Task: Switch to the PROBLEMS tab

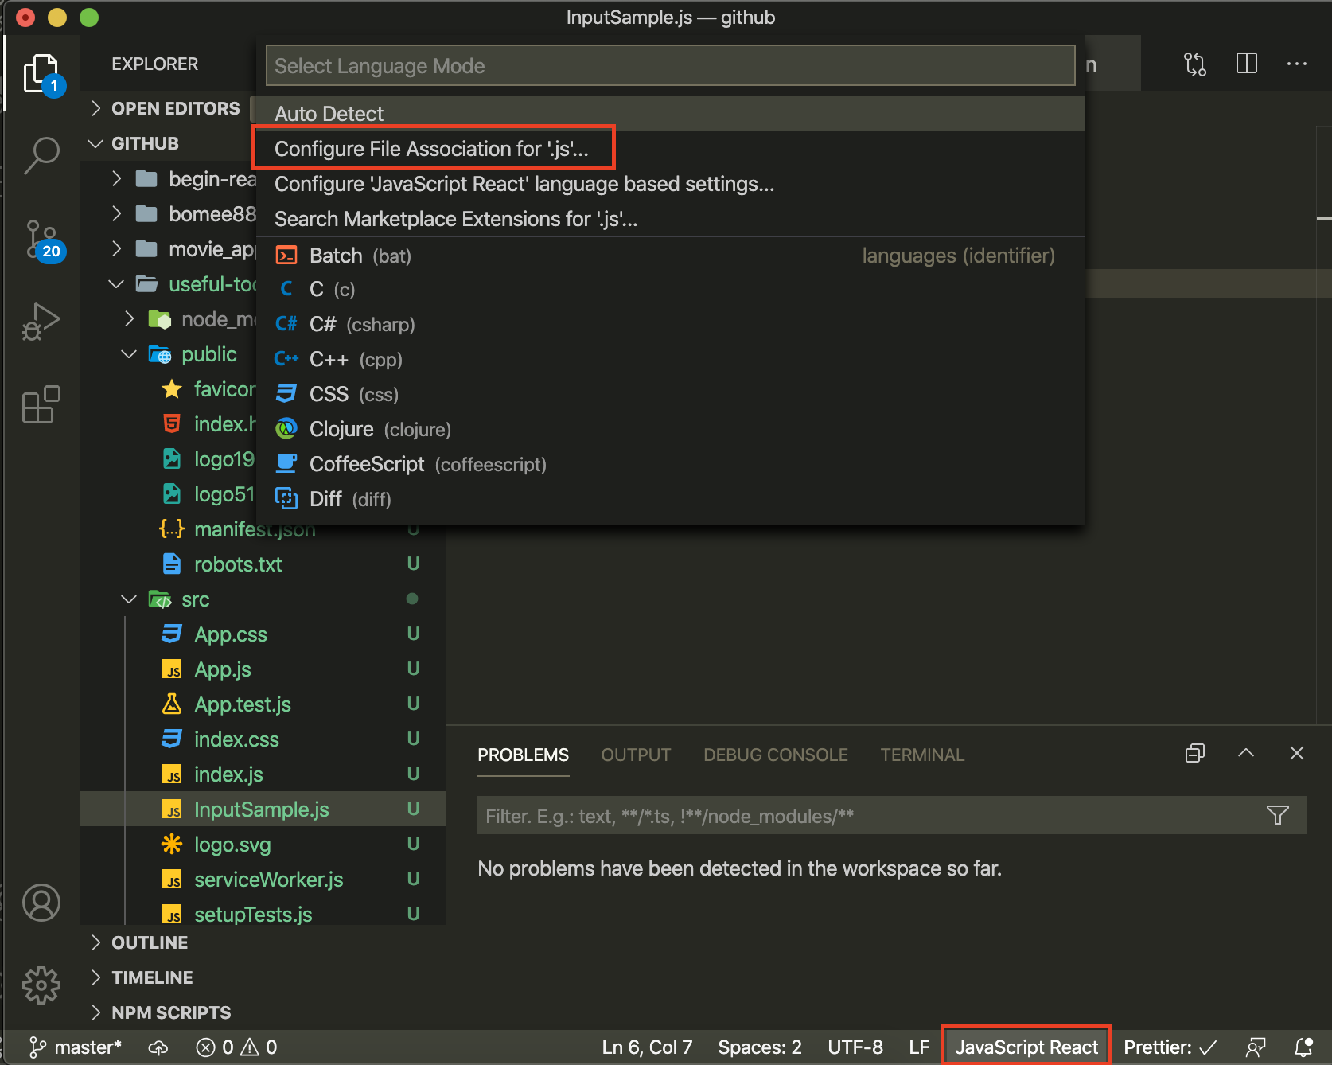Action: coord(524,755)
